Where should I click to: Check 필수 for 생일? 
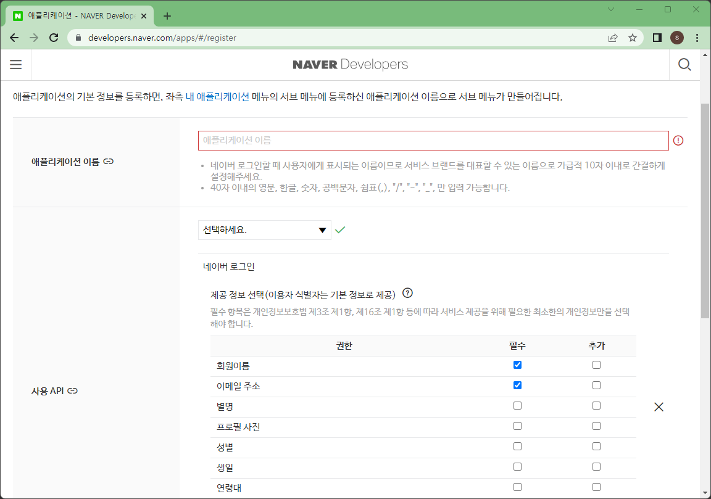click(517, 467)
